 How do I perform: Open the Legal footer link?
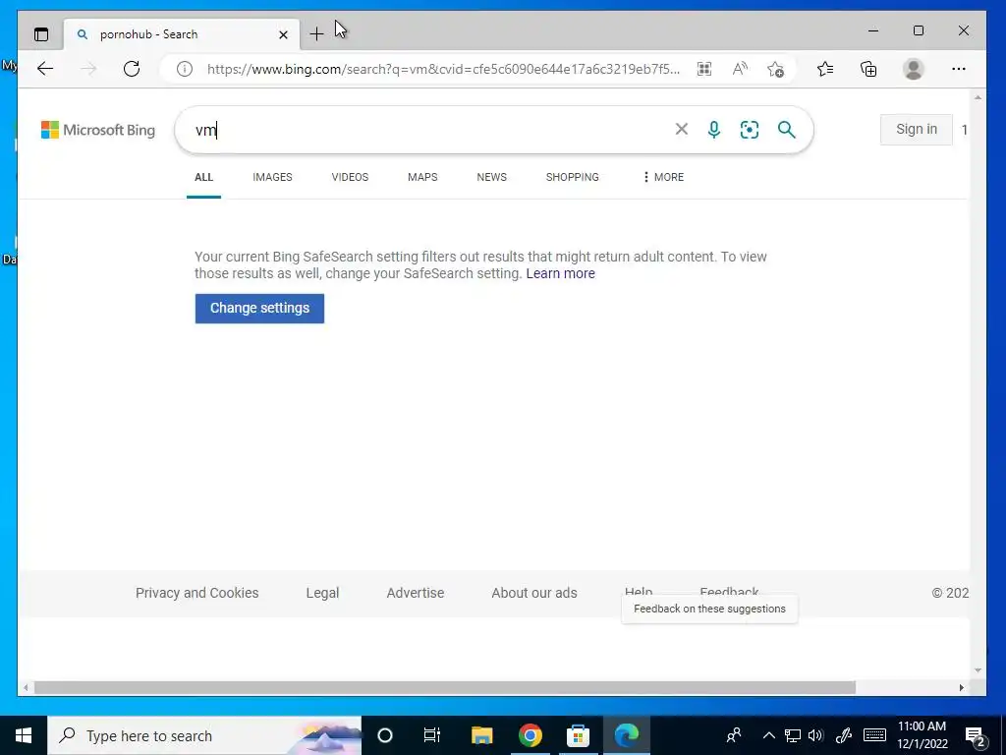(322, 593)
